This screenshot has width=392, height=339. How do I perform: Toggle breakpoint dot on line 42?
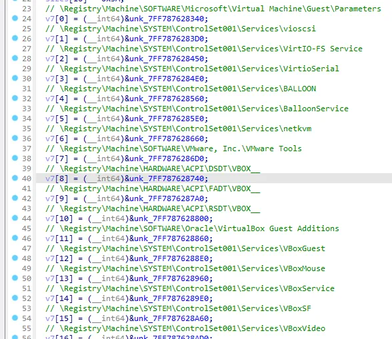coord(15,198)
